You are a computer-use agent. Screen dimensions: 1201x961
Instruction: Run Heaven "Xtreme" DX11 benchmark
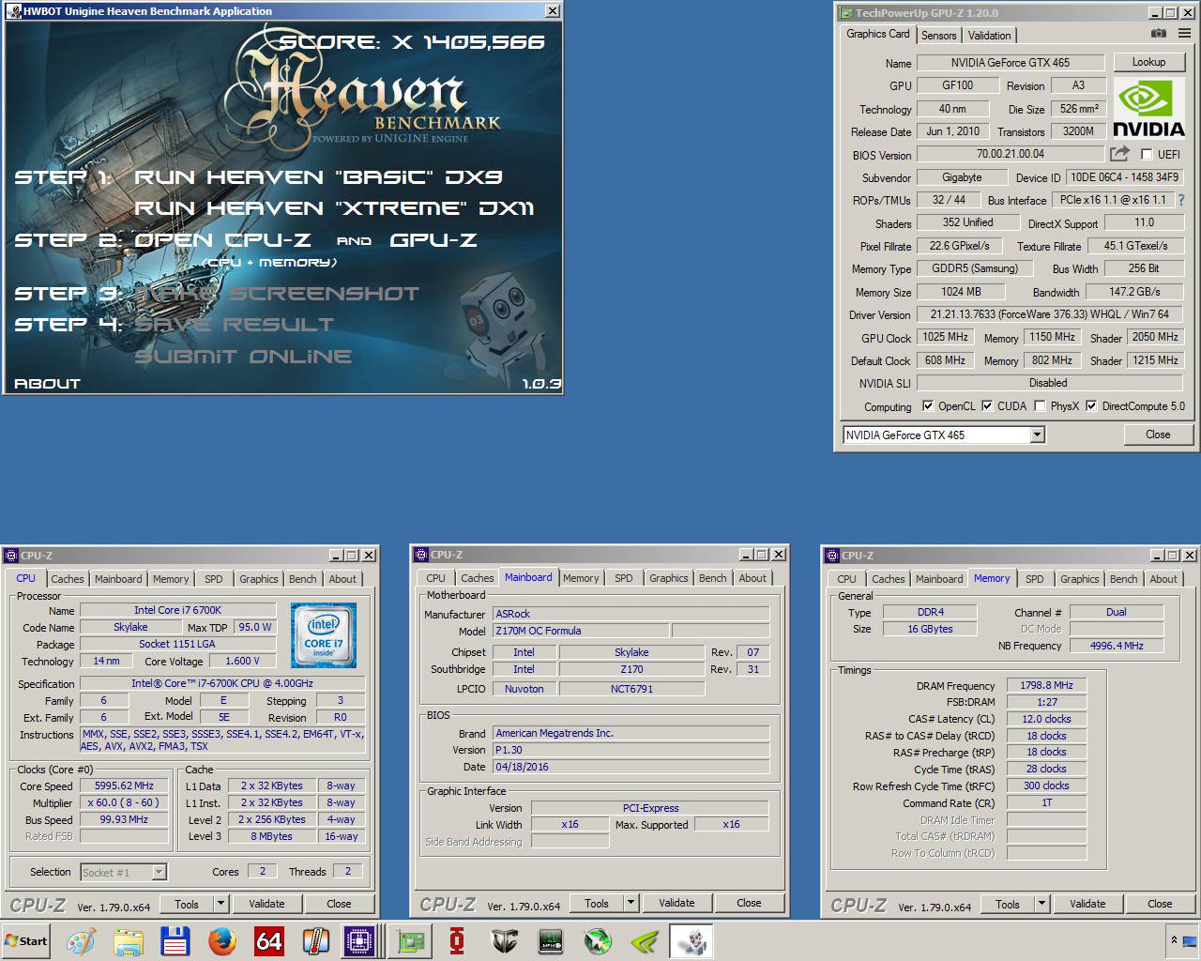334,207
